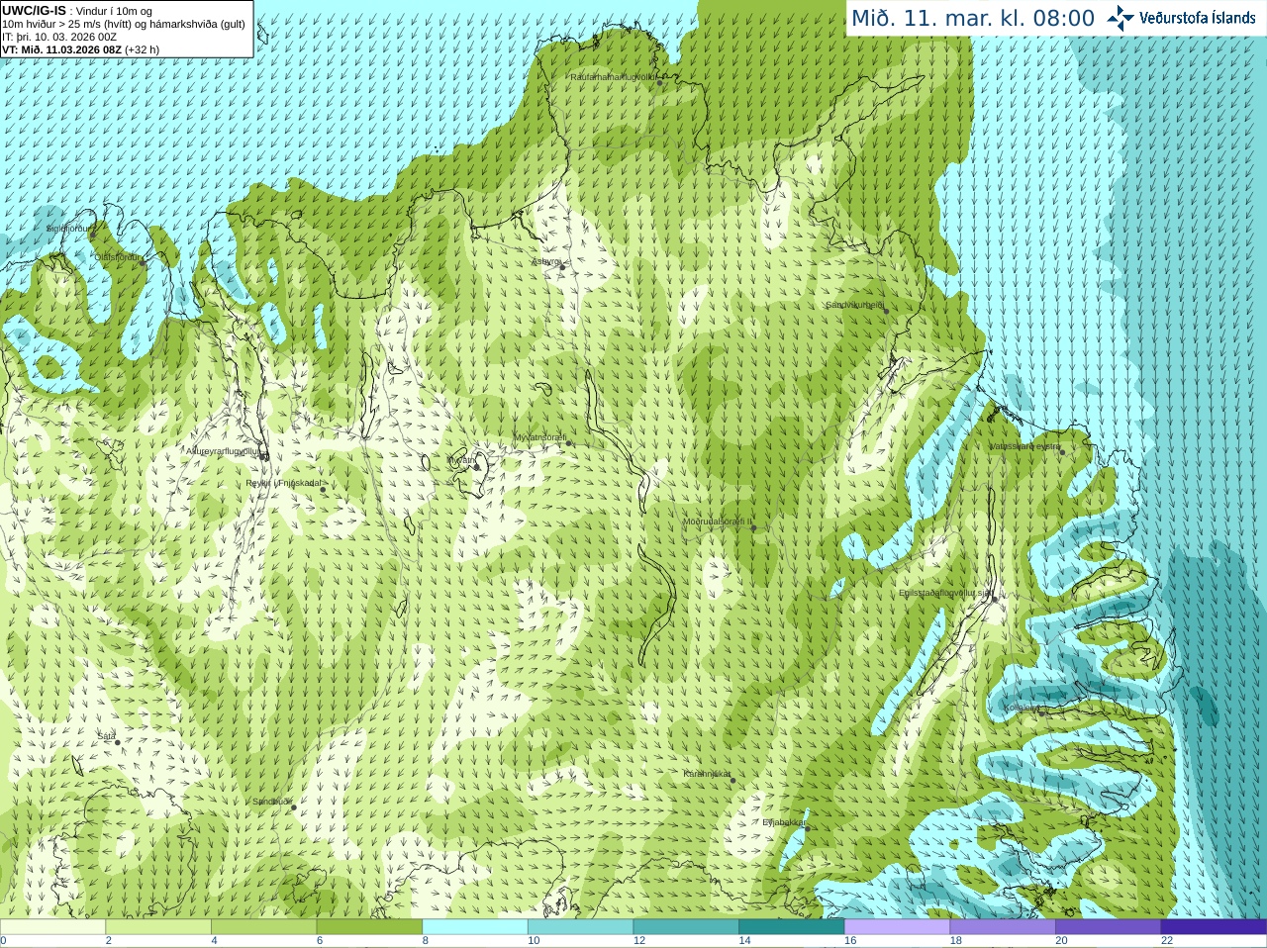The width and height of the screenshot is (1267, 948).
Task: Click the Sandbúðir station label
Action: (x=271, y=802)
